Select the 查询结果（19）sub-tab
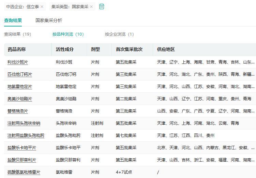The image size is (256, 178). pyautogui.click(x=17, y=34)
